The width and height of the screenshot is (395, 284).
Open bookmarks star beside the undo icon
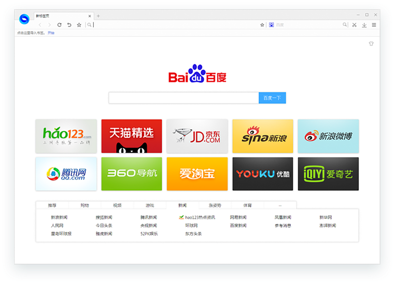point(79,25)
